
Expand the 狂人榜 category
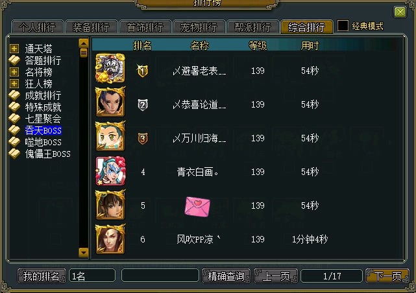14,84
